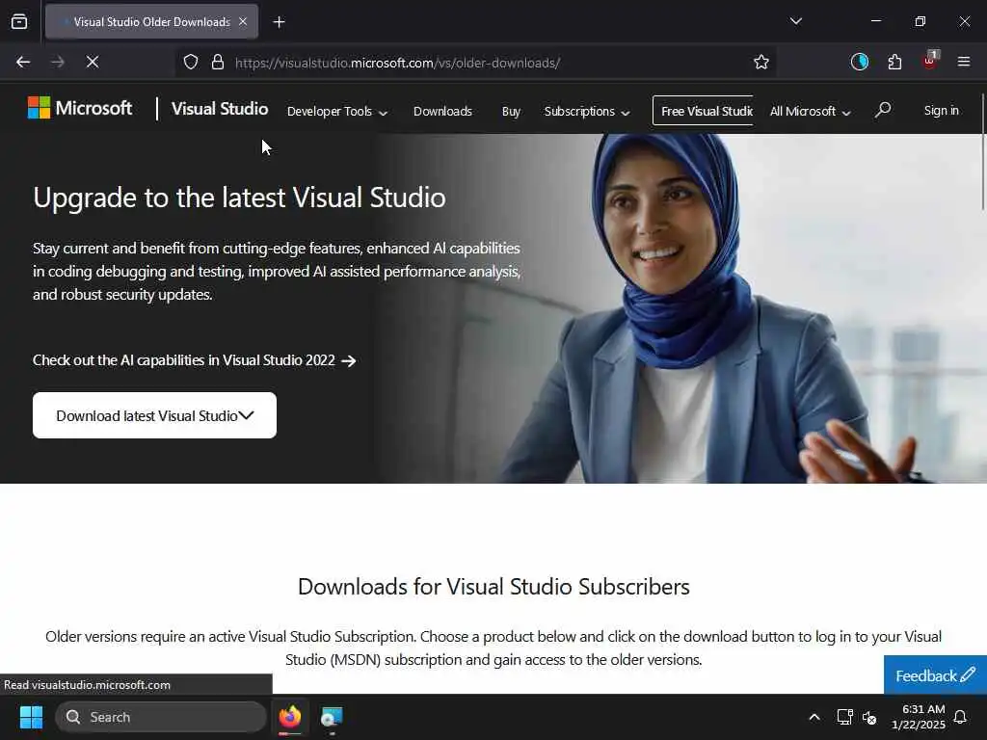This screenshot has height=740, width=987.
Task: Follow Check out the AI capabilities link
Action: pyautogui.click(x=195, y=360)
